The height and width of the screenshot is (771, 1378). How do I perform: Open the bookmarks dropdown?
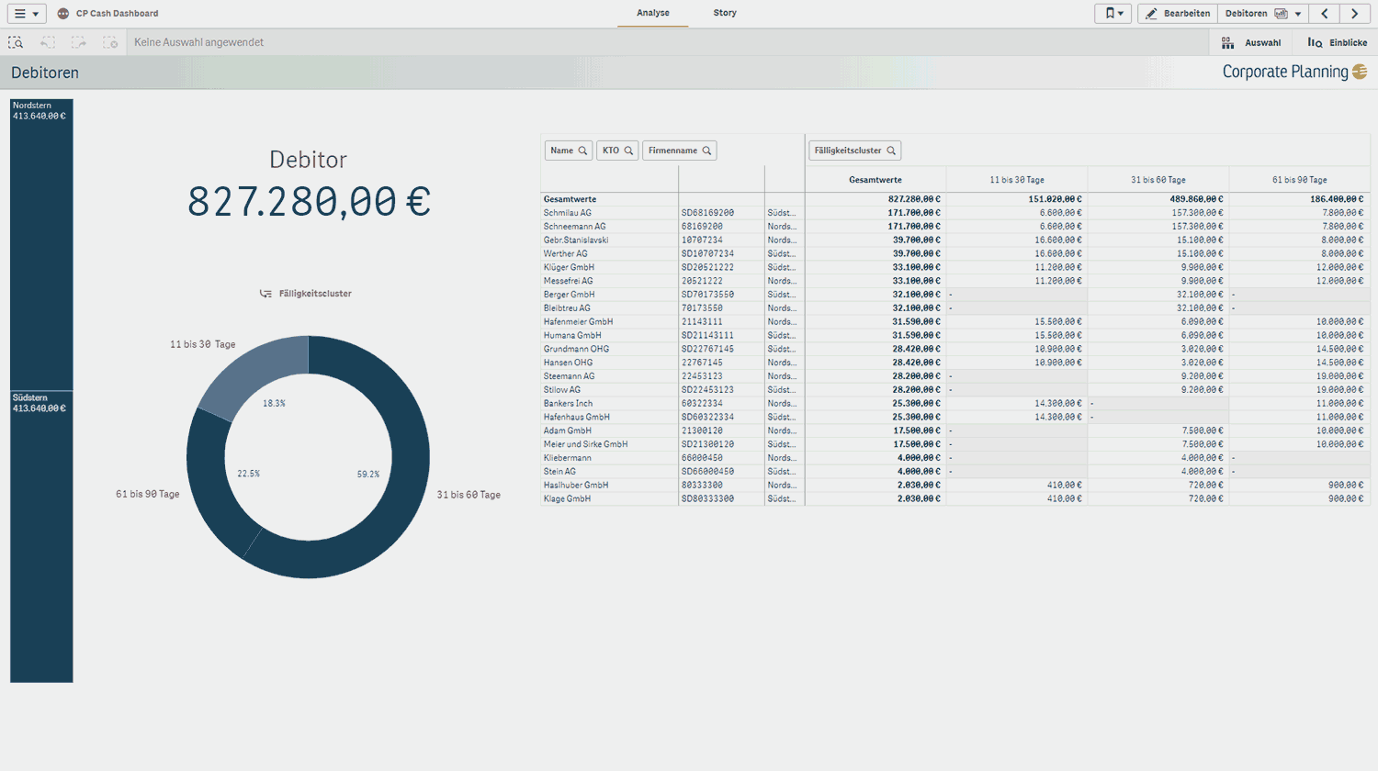click(x=1113, y=14)
